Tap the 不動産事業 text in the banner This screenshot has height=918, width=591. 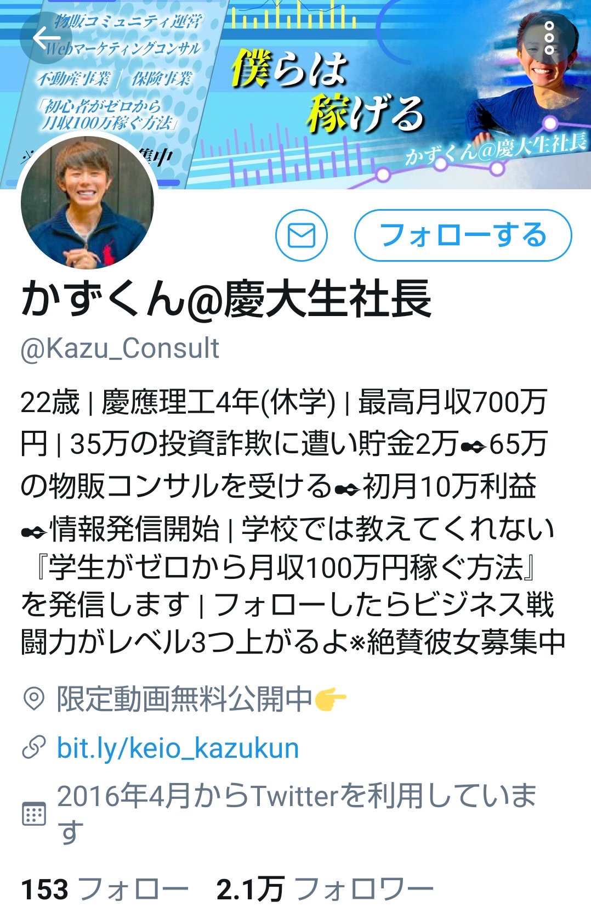tap(74, 78)
